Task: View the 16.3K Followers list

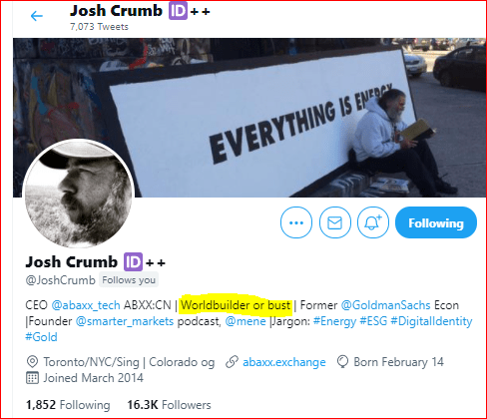Action: (169, 405)
